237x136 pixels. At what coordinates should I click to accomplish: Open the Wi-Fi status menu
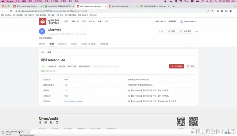[203, 1]
